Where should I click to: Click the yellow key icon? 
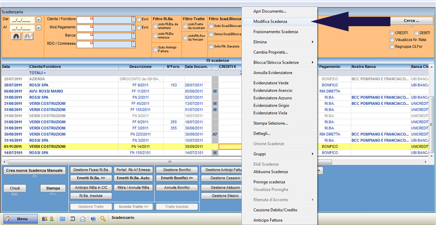(x=103, y=219)
